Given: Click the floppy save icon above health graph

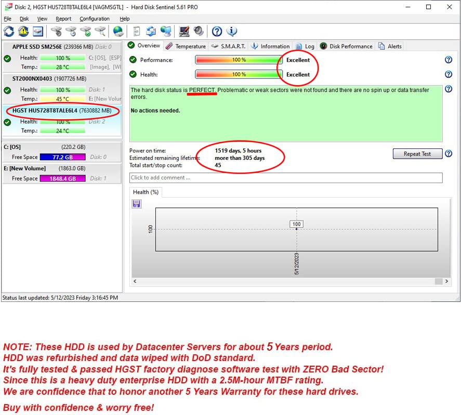Looking at the screenshot, I should (136, 203).
